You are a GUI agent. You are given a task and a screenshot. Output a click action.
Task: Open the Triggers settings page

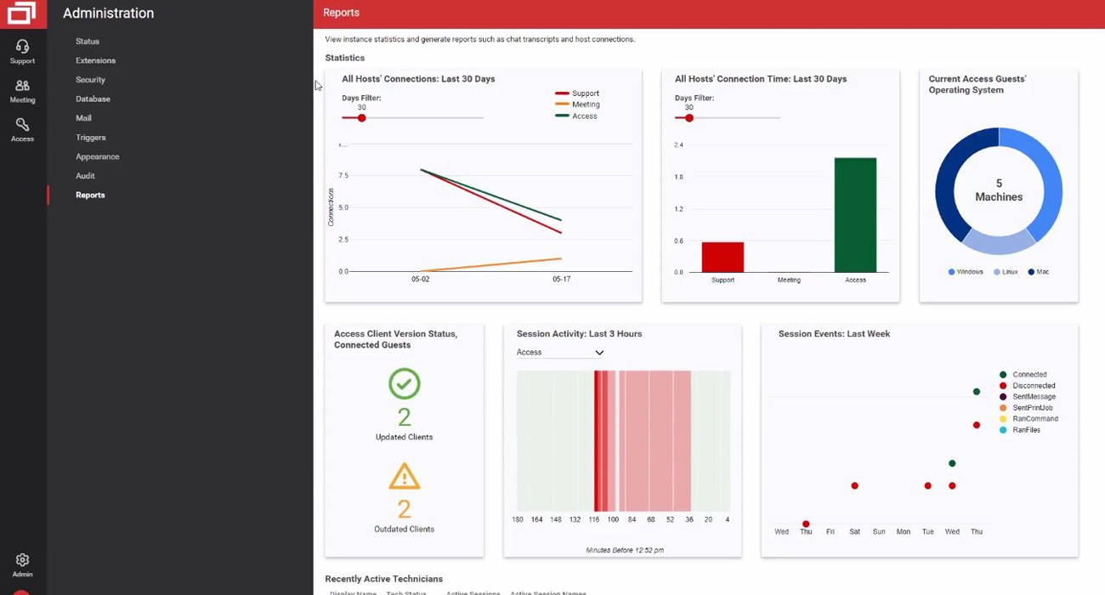point(90,138)
